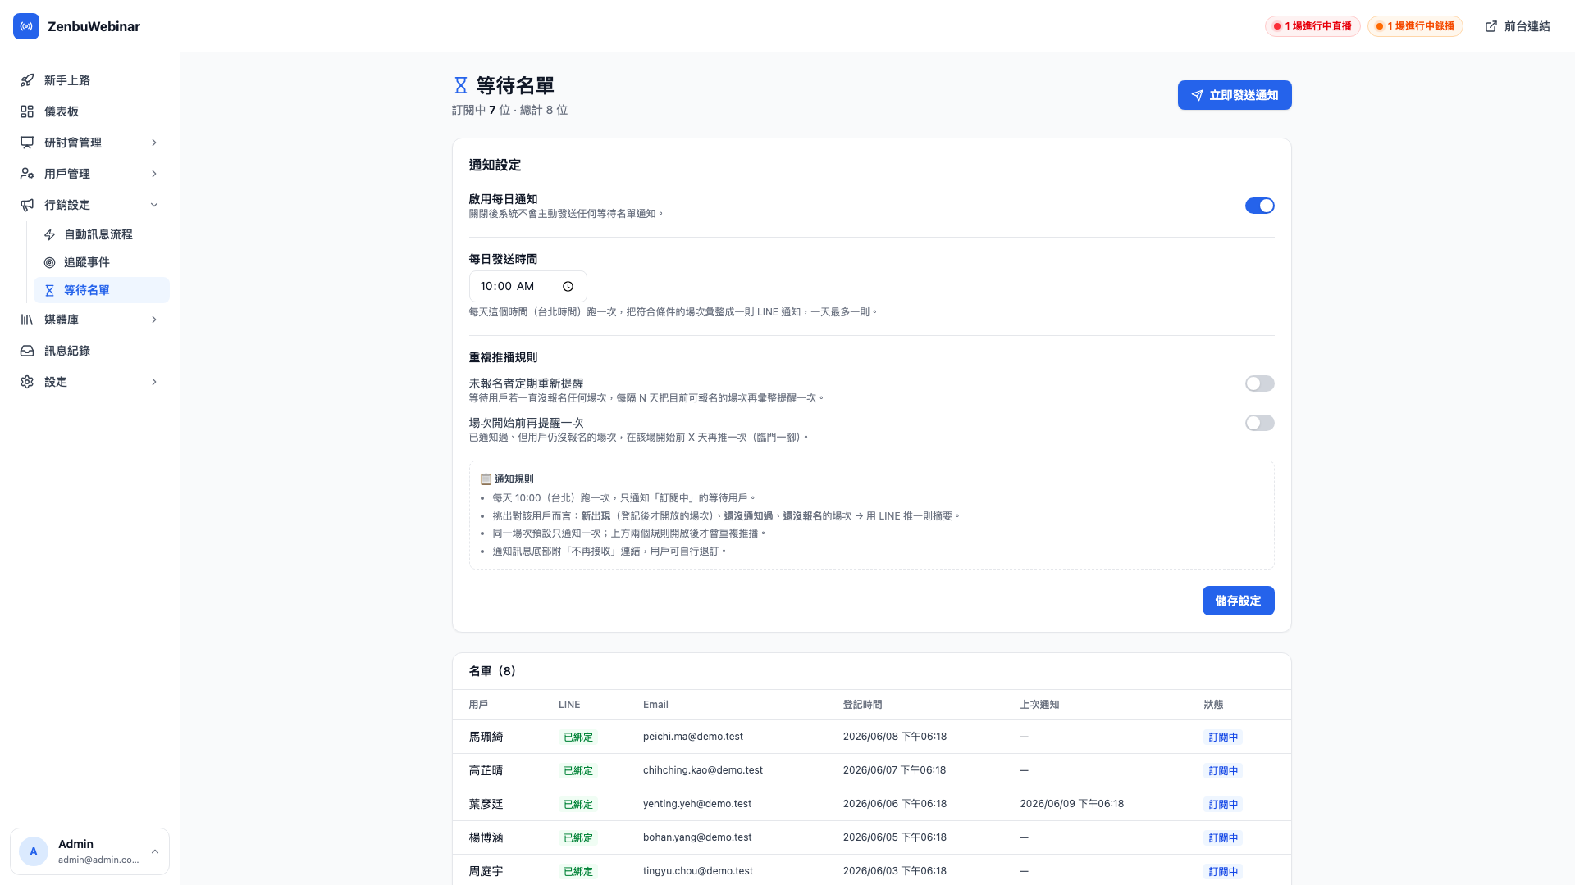Click the library icon beside 媒體庫
Image resolution: width=1575 pixels, height=885 pixels.
[x=27, y=320]
